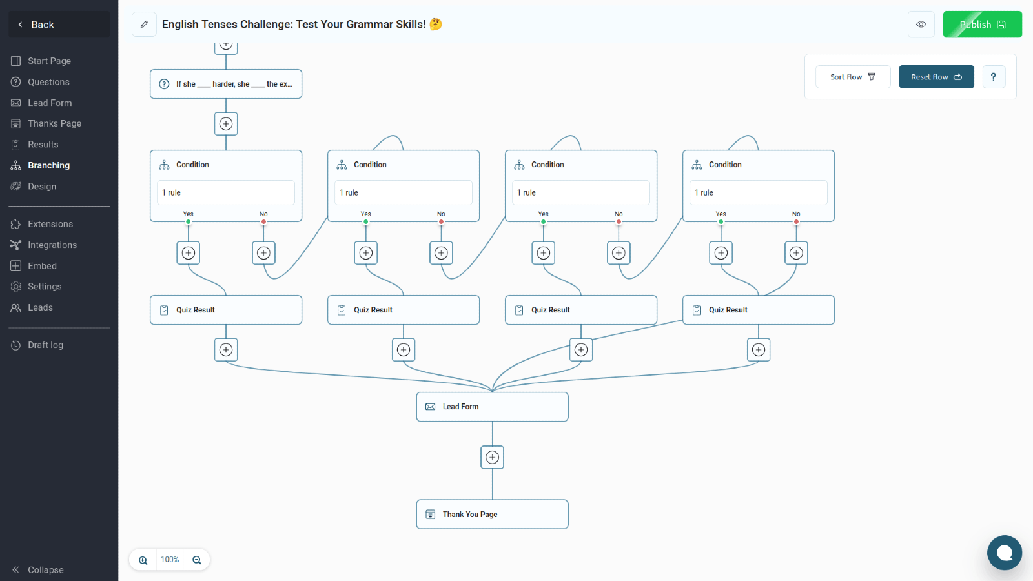Click the pencil edit title icon
The image size is (1033, 581).
144,25
